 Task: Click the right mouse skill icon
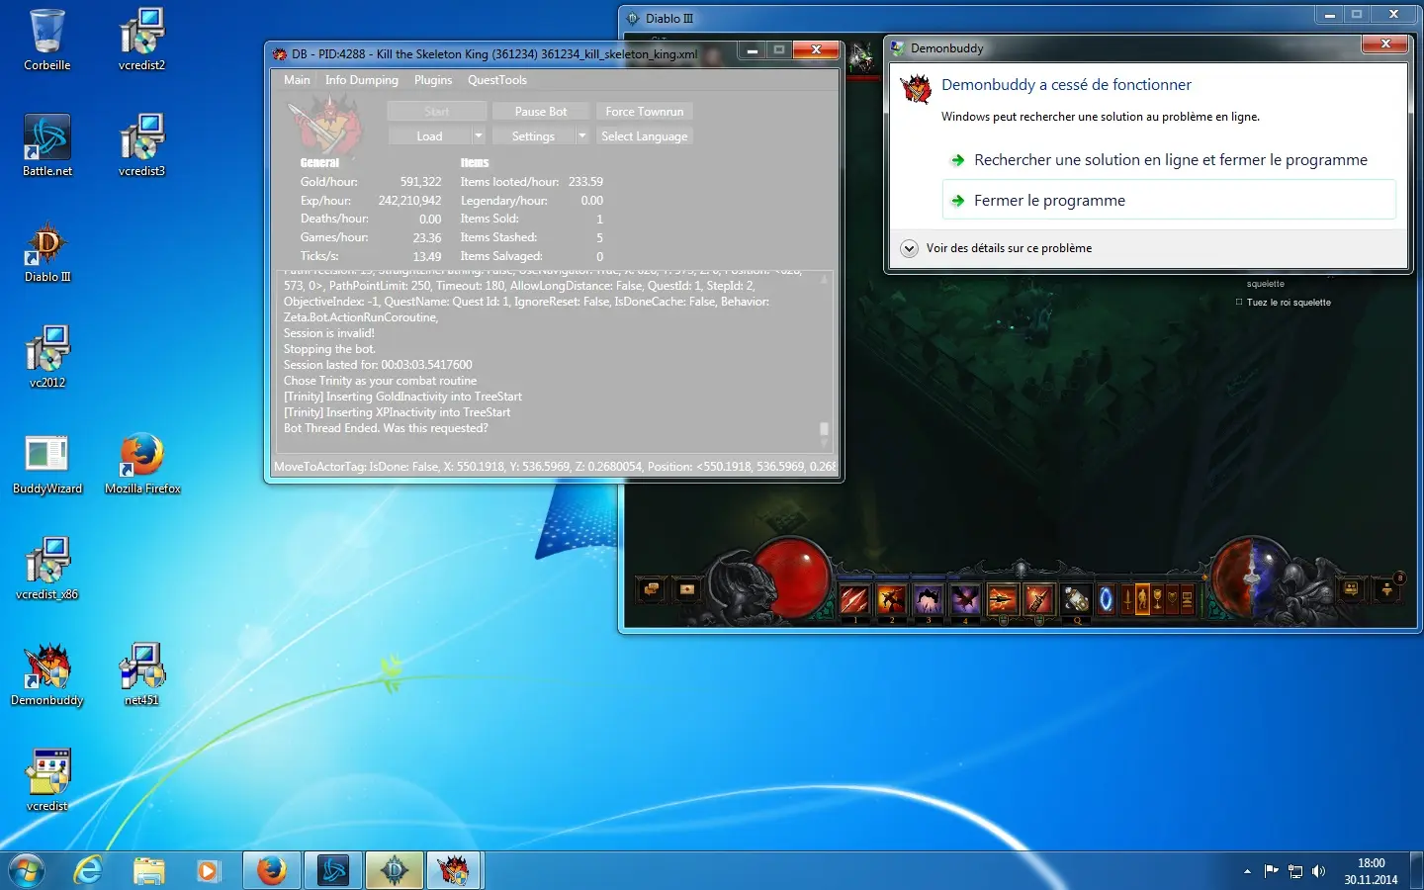1039,599
